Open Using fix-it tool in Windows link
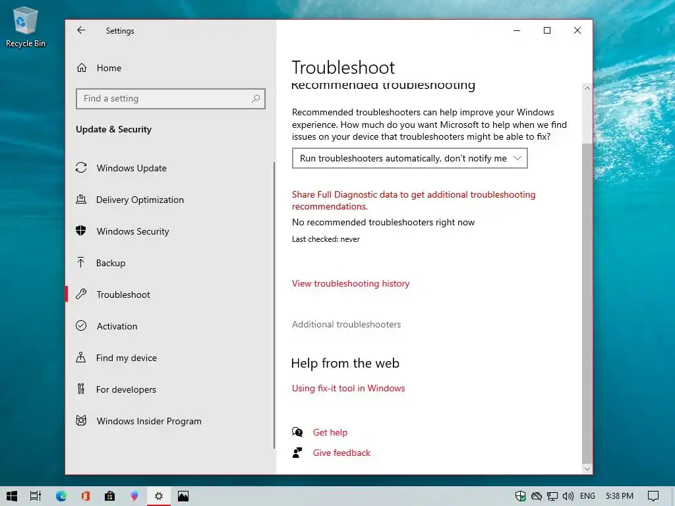675x506 pixels. pyautogui.click(x=348, y=388)
